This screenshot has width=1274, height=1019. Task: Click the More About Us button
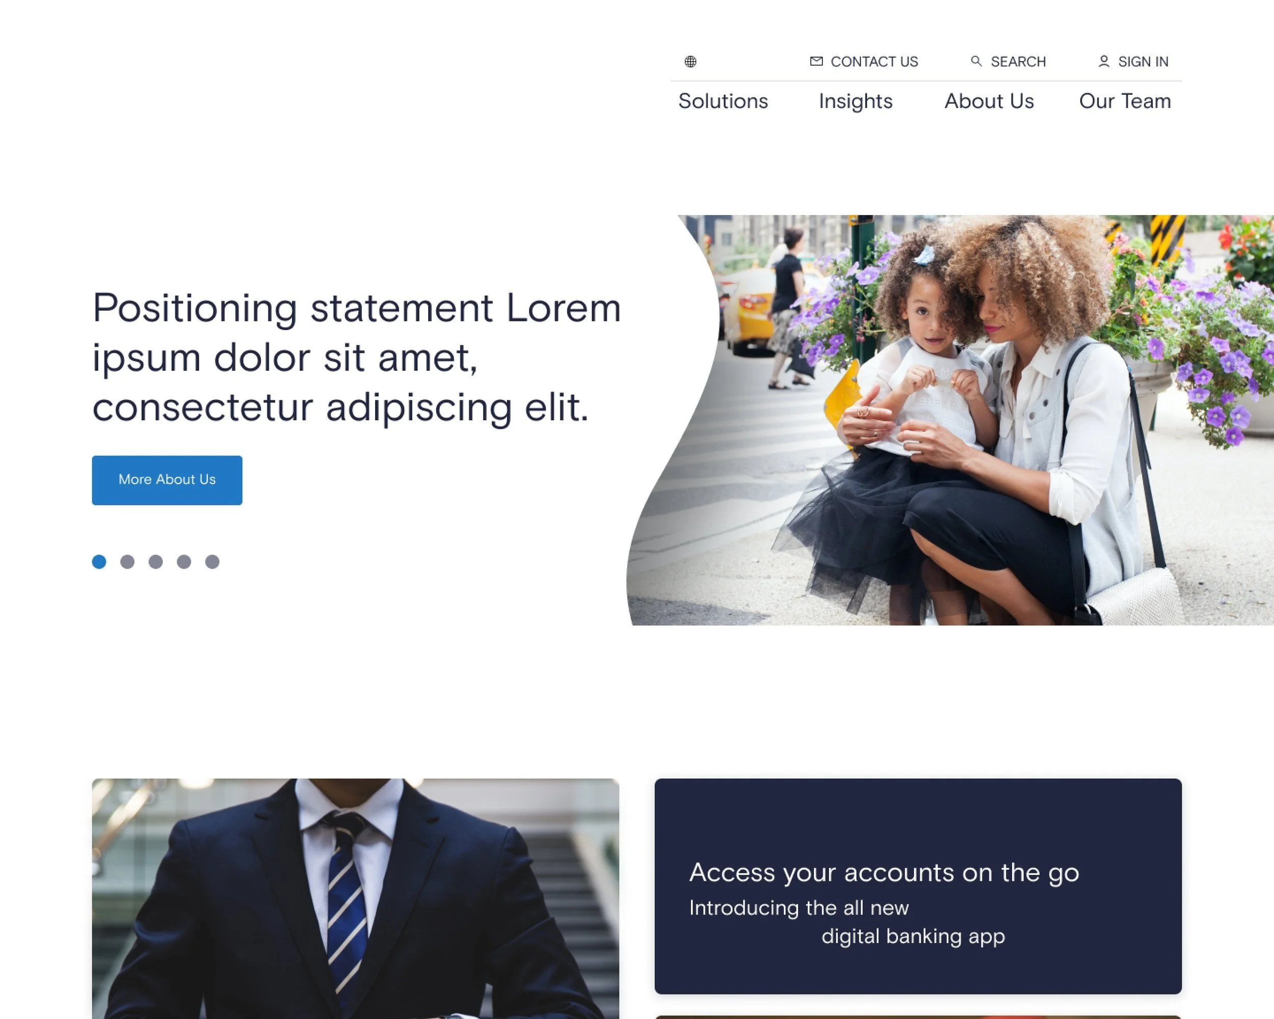pyautogui.click(x=167, y=479)
